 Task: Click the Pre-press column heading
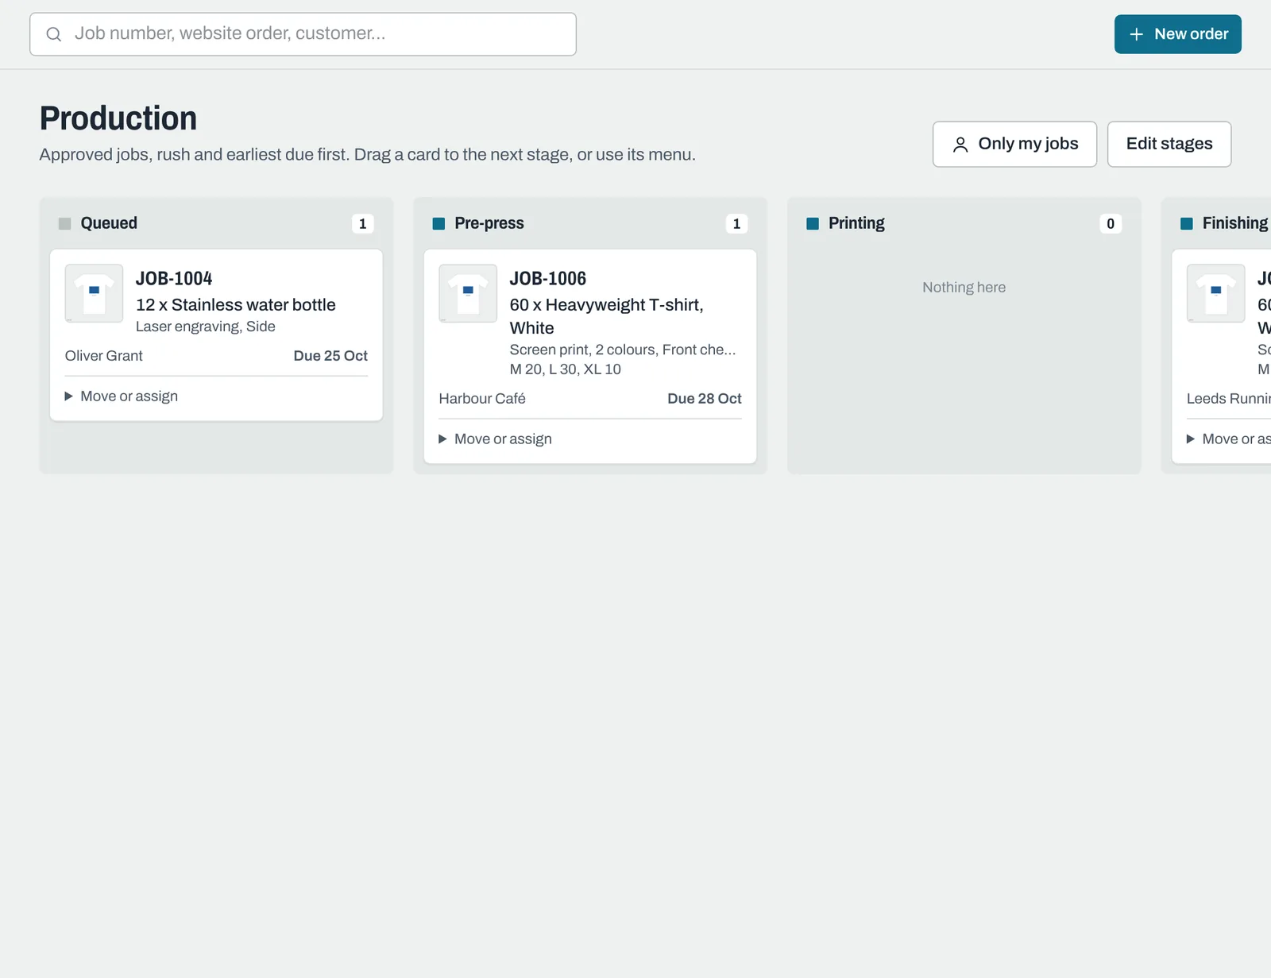(x=489, y=223)
